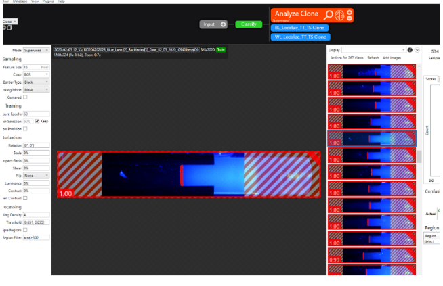Image resolution: width=443 pixels, height=286 pixels.
Task: Toggle the Centered checkbox
Action: pyautogui.click(x=26, y=97)
